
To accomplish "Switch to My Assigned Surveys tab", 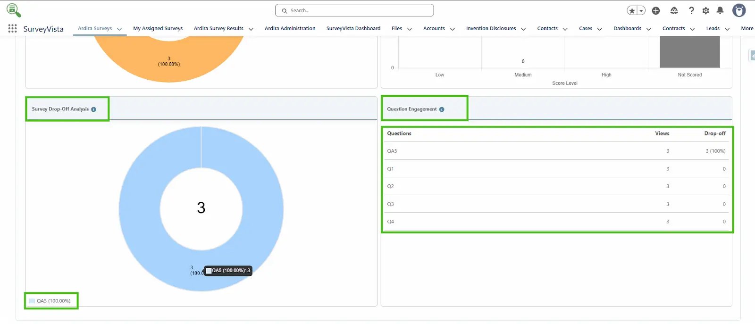I will pyautogui.click(x=158, y=29).
